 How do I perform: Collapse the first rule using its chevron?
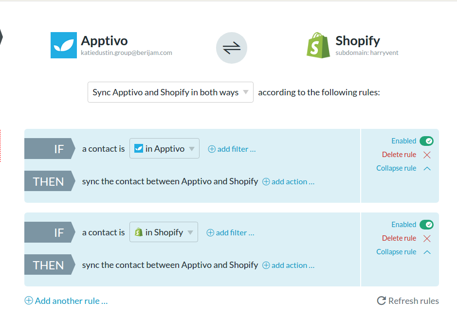click(427, 168)
